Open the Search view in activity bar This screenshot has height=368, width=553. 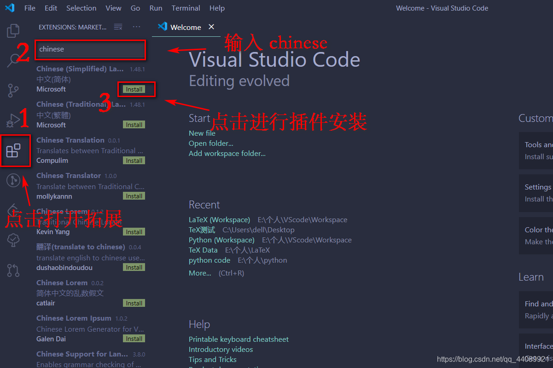pyautogui.click(x=13, y=60)
